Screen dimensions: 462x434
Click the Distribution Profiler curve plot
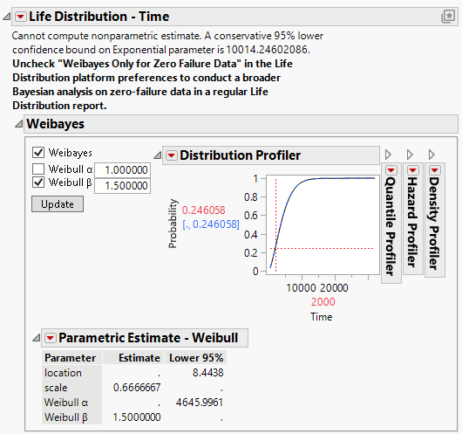[x=323, y=224]
